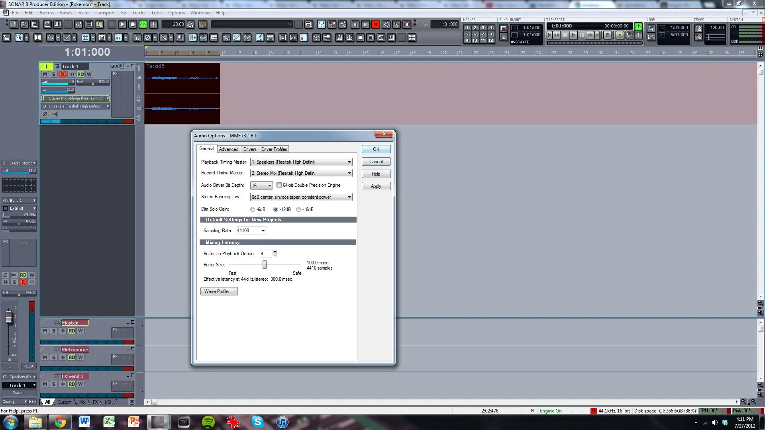This screenshot has height=430, width=765.
Task: Click the Record button beside the top-toolbar Play
Action: click(133, 24)
